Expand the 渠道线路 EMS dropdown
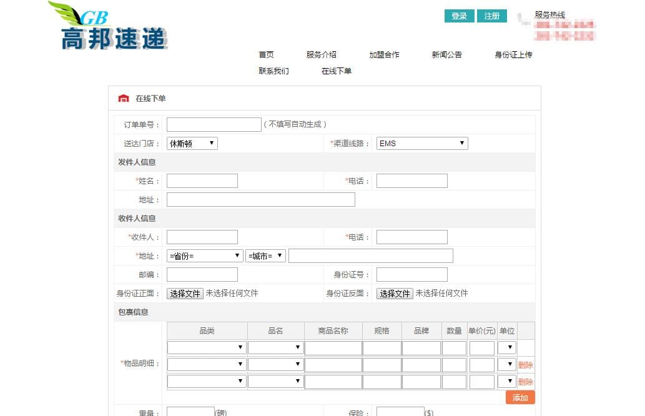 pyautogui.click(x=422, y=143)
